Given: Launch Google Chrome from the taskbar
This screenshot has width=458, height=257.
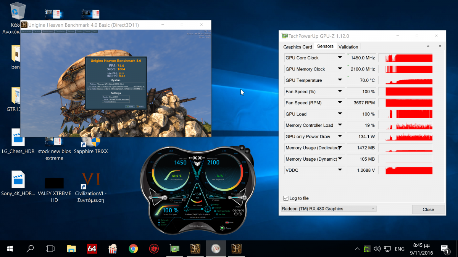Looking at the screenshot, I should 133,249.
